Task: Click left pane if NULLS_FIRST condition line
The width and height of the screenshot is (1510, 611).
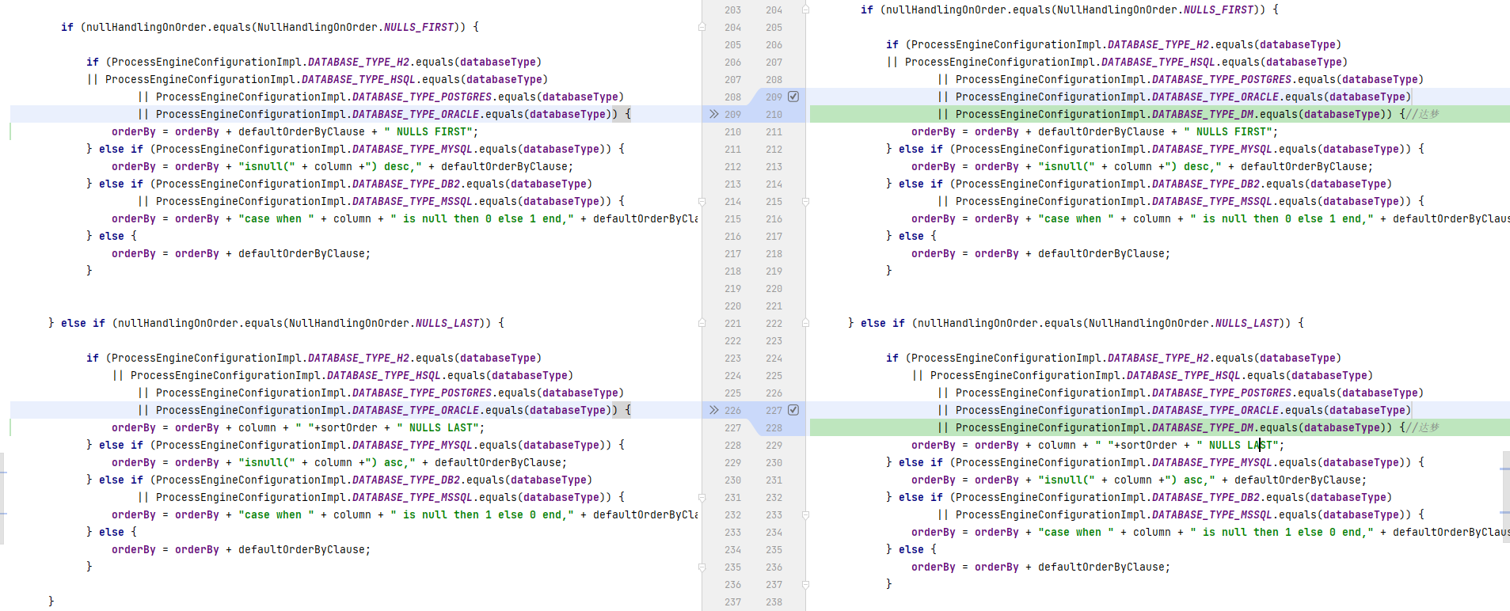Action: point(270,27)
